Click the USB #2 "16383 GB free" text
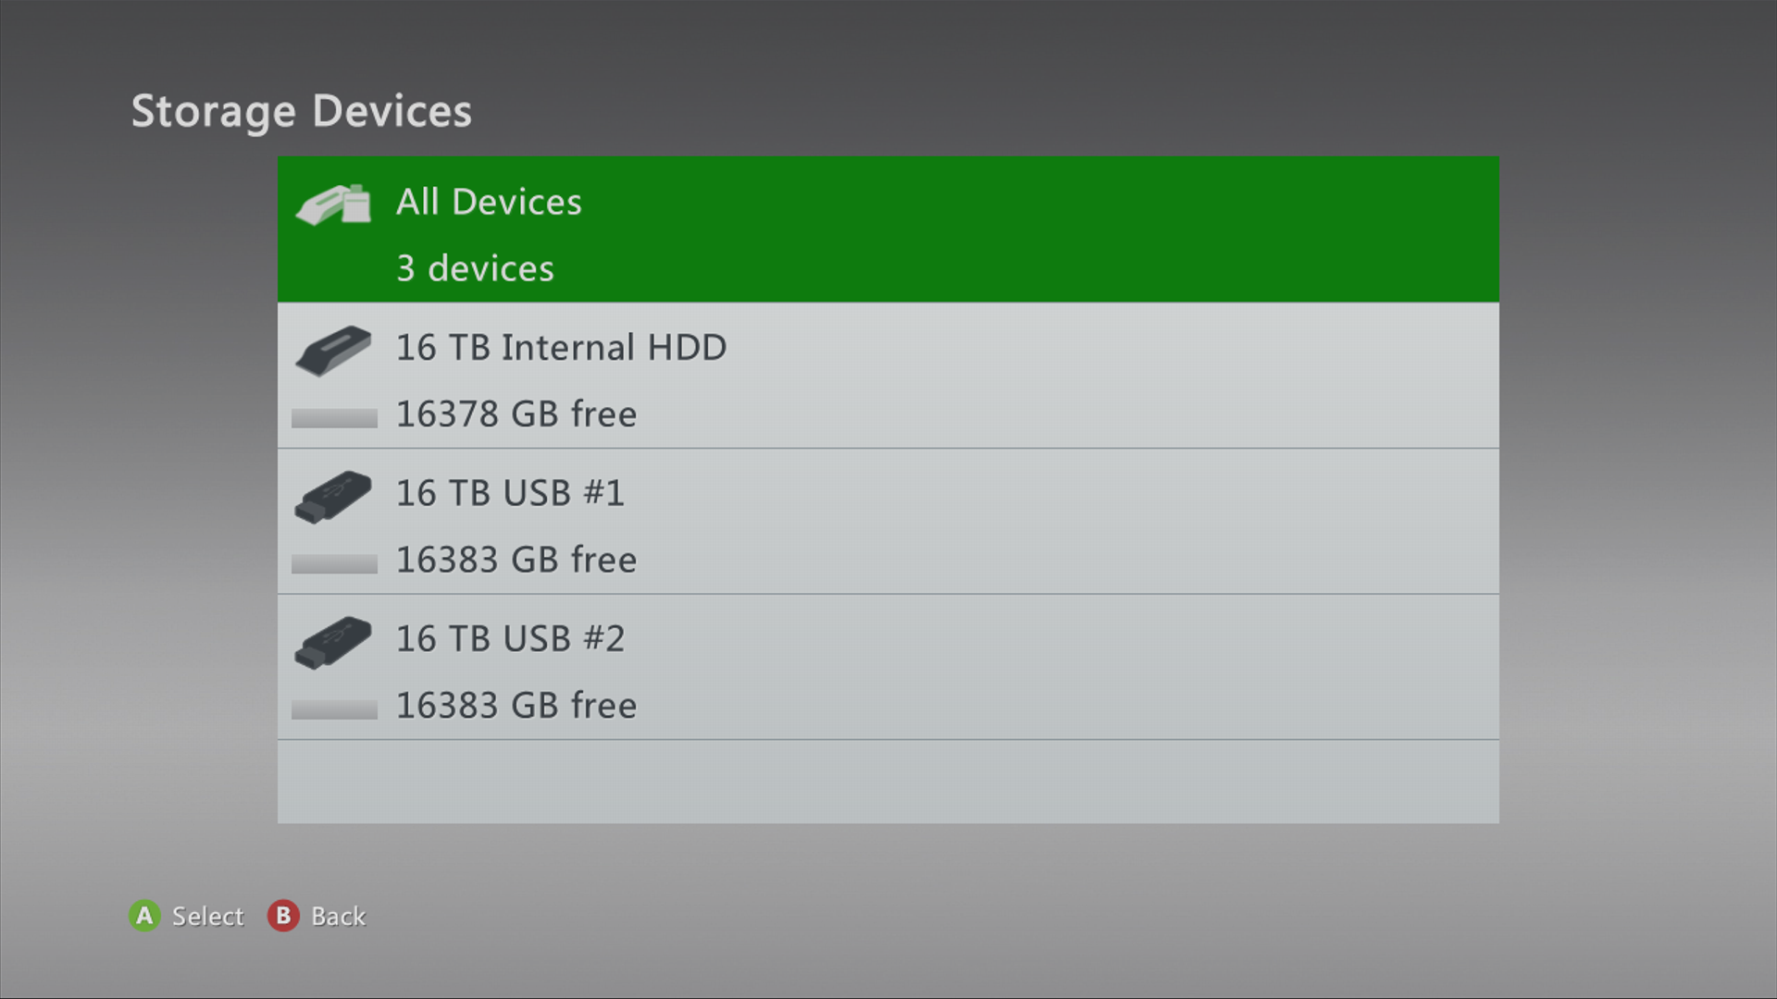This screenshot has width=1777, height=999. [516, 706]
